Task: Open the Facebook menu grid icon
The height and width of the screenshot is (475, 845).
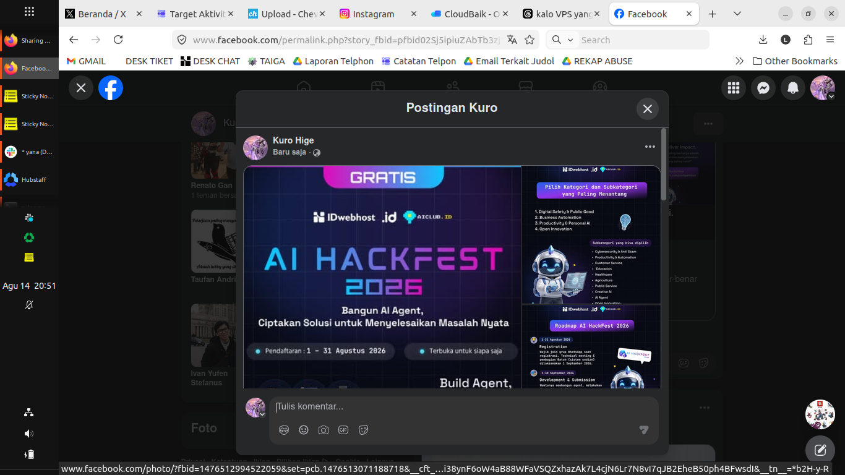Action: pos(734,88)
